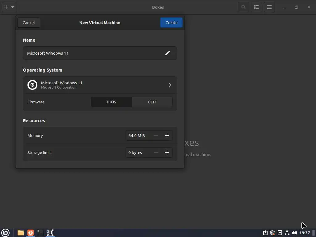Viewport: 316px width, 237px height.
Task: Switch to list view in Boxes
Action: pyautogui.click(x=256, y=7)
